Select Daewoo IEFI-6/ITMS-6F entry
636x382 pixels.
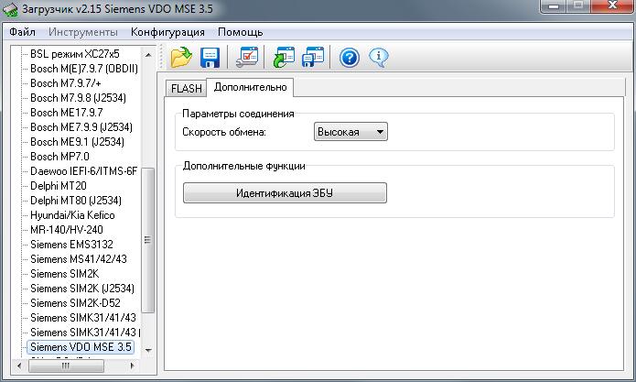pos(84,171)
